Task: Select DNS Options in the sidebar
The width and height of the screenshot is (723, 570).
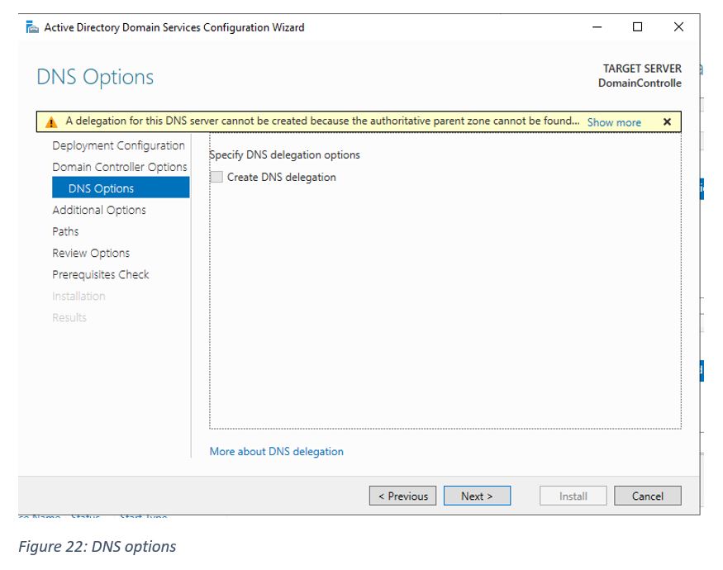Action: pos(101,188)
